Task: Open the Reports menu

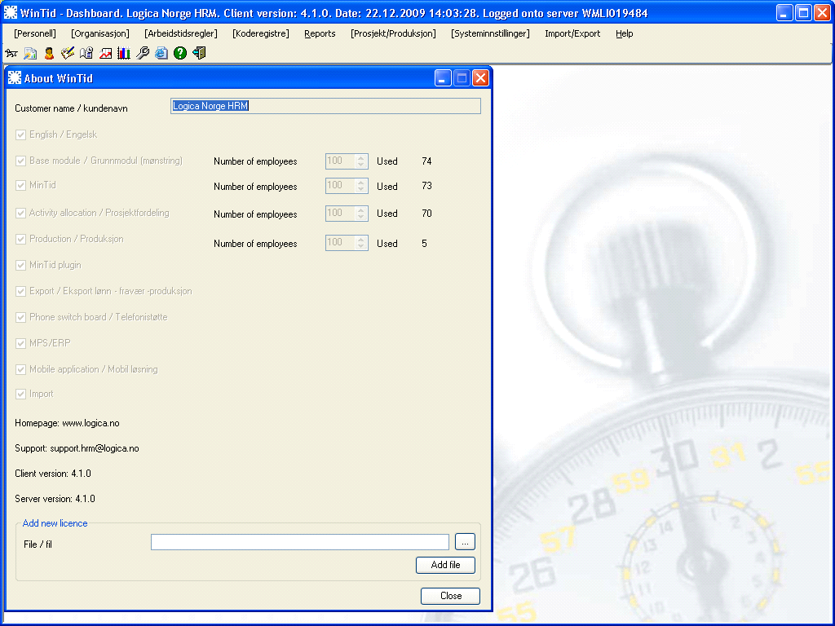Action: click(320, 33)
